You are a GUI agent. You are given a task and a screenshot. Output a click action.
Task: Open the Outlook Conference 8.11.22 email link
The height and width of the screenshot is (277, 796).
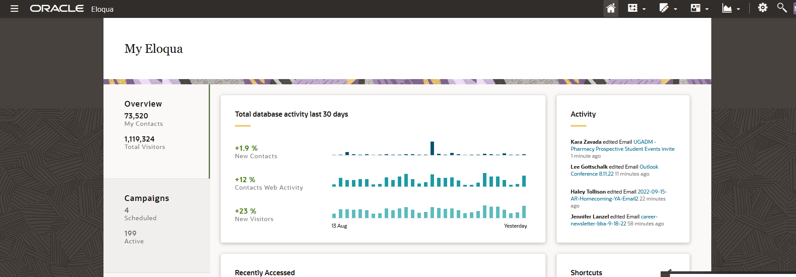(x=592, y=174)
